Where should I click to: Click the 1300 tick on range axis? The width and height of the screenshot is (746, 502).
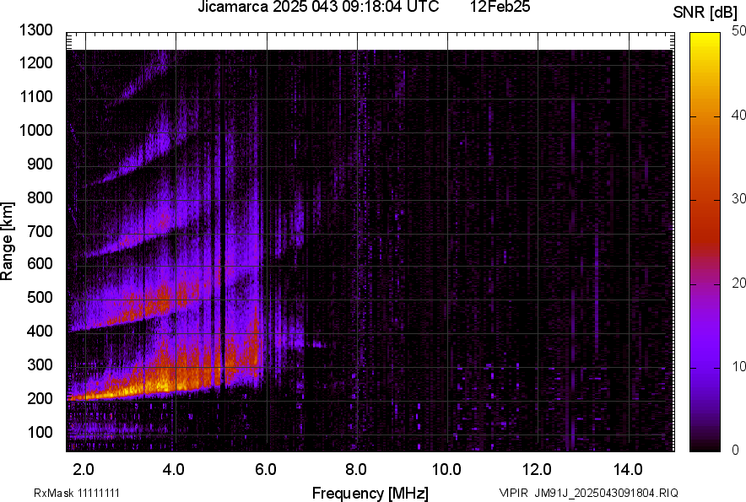[x=36, y=31]
